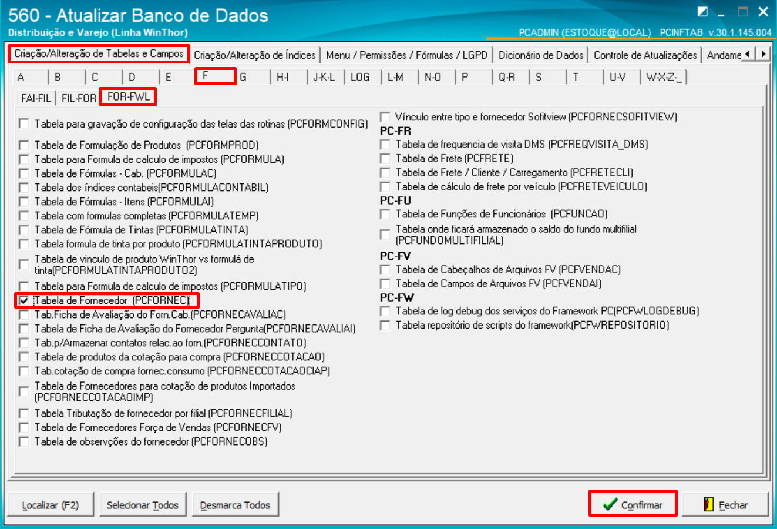777x529 pixels.
Task: Check PCFORMCONFIG table checkbox
Action: [x=24, y=124]
